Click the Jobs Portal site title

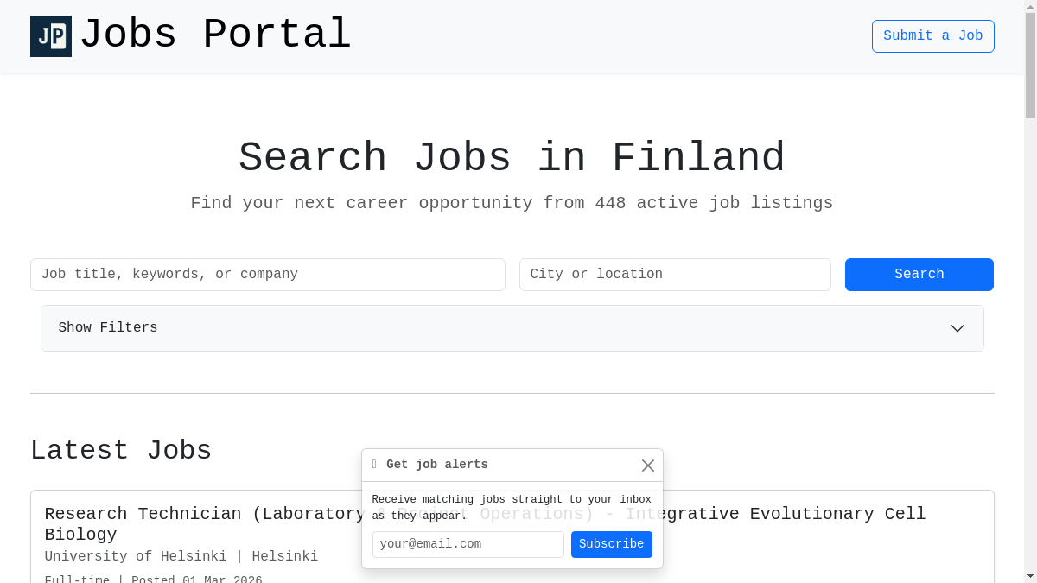215,36
